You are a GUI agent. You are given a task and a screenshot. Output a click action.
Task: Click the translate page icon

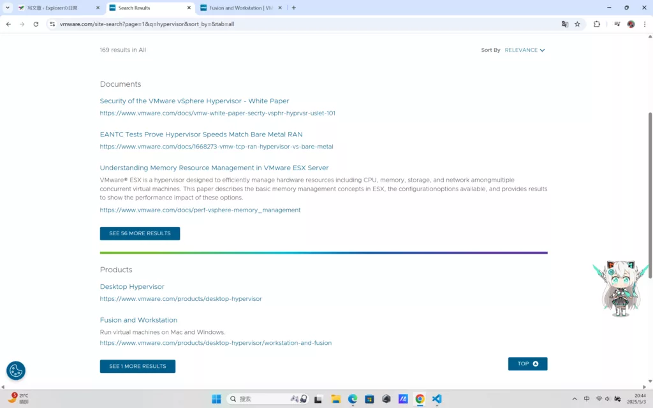pyautogui.click(x=564, y=24)
